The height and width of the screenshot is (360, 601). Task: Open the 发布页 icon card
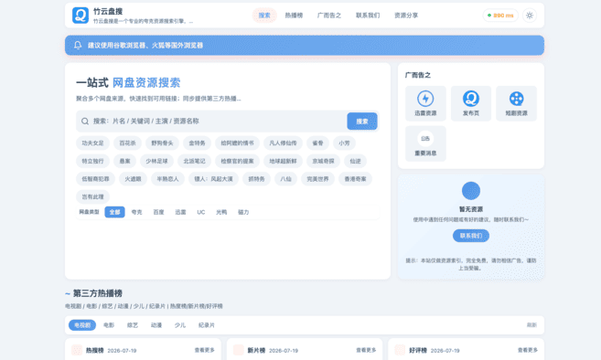point(471,103)
